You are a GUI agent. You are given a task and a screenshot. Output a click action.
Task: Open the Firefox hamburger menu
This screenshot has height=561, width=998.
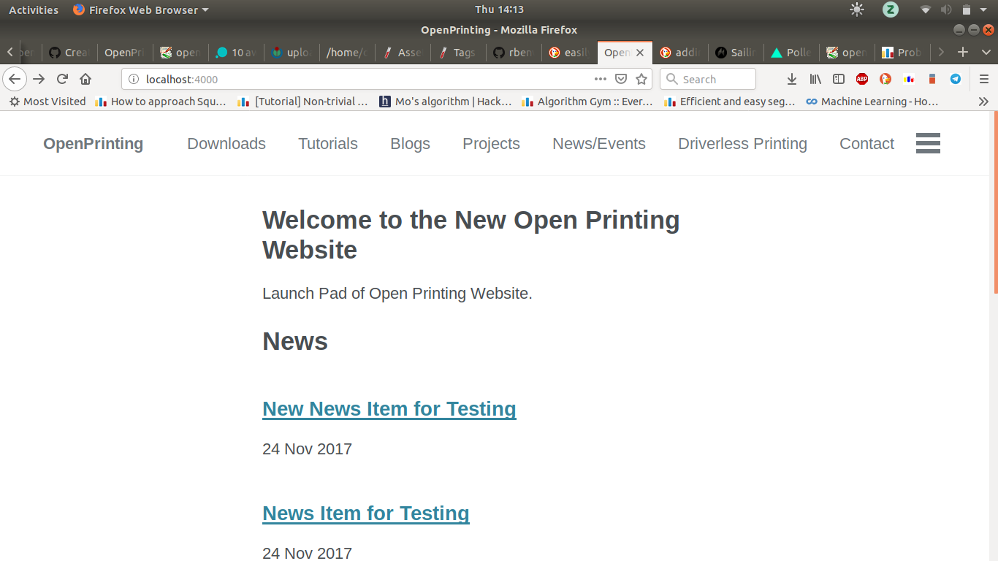pos(984,79)
